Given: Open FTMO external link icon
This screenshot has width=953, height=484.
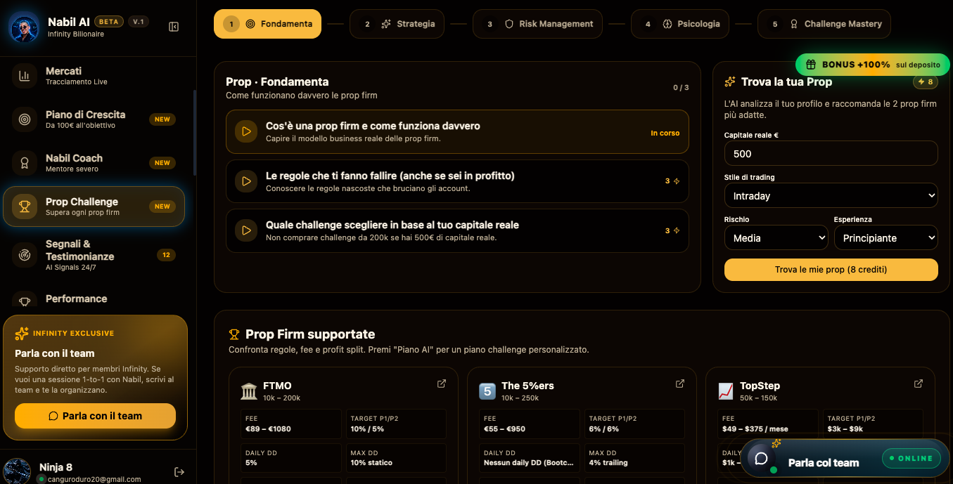Looking at the screenshot, I should coord(442,384).
